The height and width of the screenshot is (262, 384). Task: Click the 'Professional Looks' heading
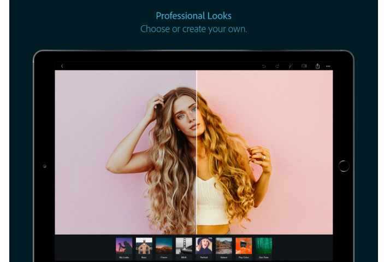click(194, 16)
